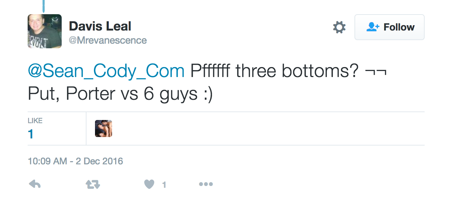
Task: Open the like count number 1
Action: 31,134
